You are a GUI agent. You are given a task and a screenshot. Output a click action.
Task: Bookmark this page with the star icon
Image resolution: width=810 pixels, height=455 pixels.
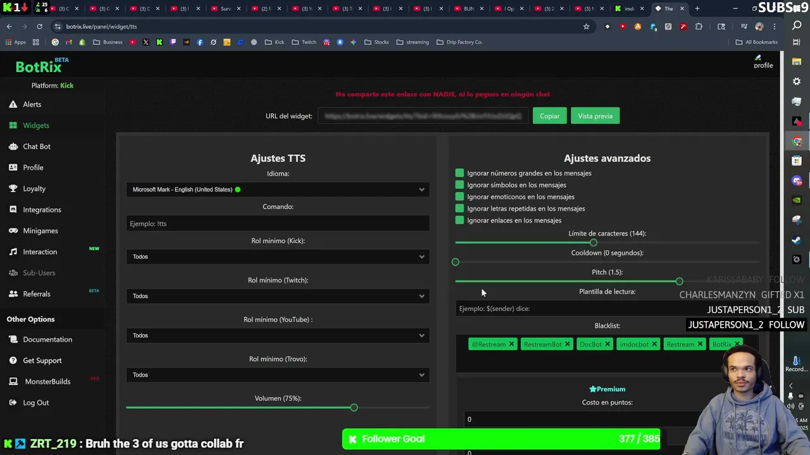(x=586, y=27)
